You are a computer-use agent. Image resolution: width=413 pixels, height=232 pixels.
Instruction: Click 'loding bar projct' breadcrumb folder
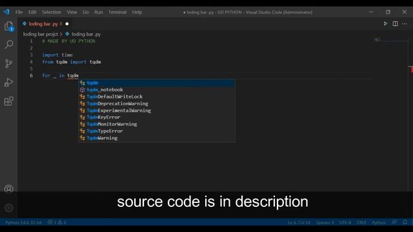(41, 34)
